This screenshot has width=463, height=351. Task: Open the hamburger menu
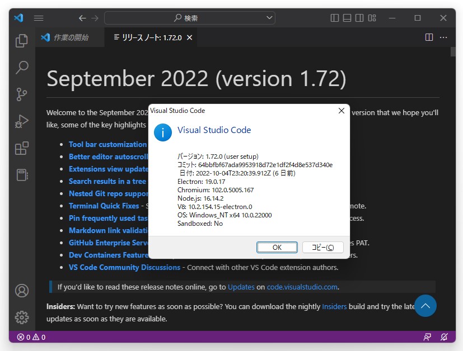click(x=39, y=18)
